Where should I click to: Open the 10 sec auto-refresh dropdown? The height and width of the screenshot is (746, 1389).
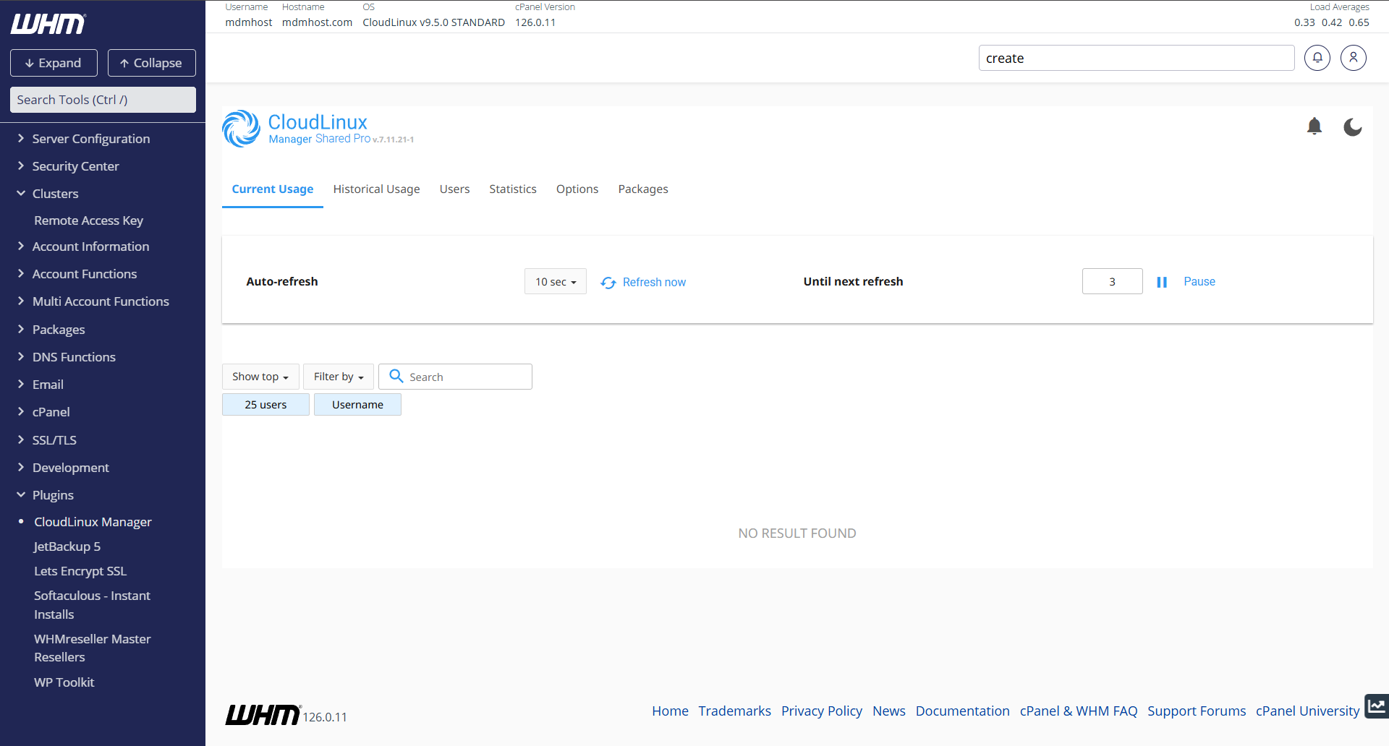pos(556,281)
